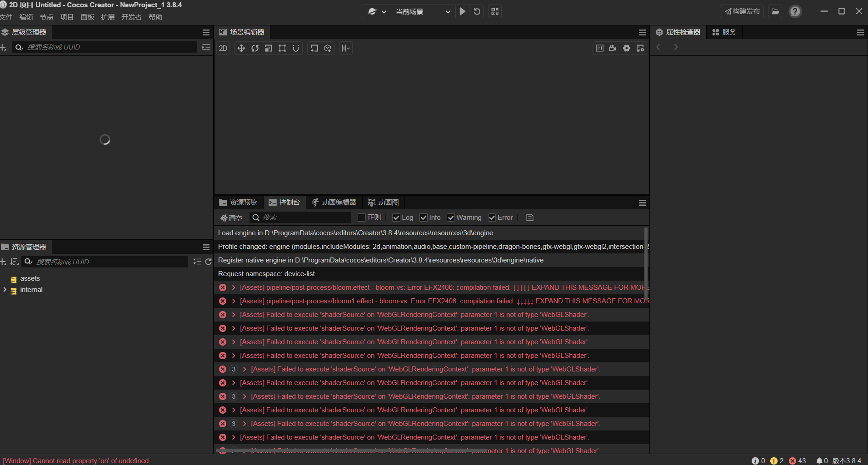Refresh the asset manager list
The width and height of the screenshot is (868, 465).
209,262
